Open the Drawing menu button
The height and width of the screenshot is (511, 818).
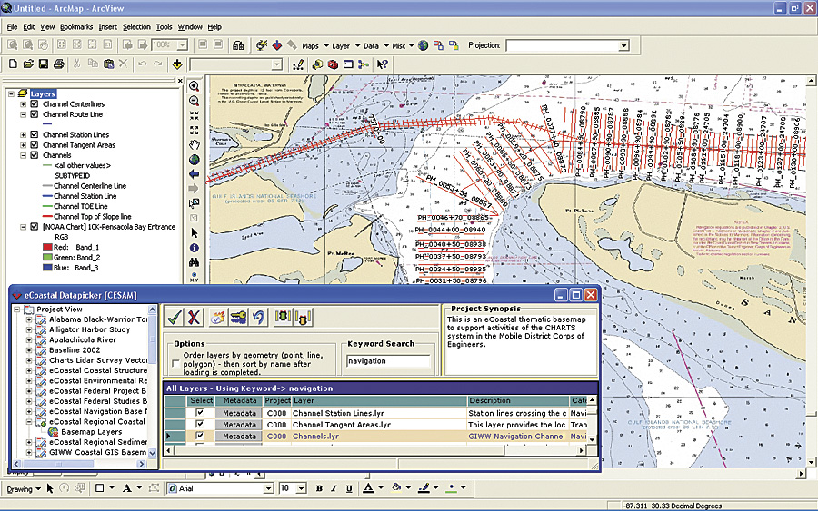[x=23, y=488]
